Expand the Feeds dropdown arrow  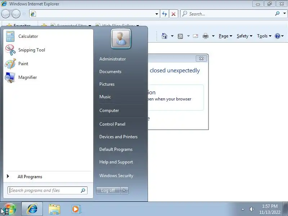pyautogui.click(x=188, y=36)
